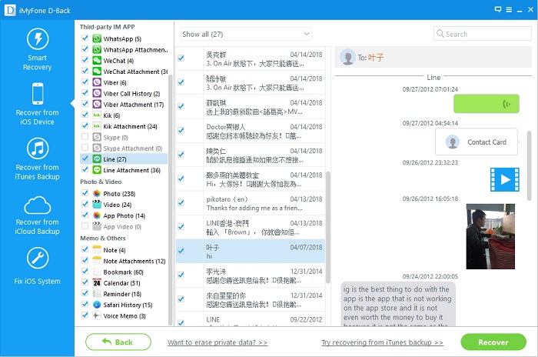Select Line Attachment (36) category
The height and width of the screenshot is (357, 538).
pos(131,170)
